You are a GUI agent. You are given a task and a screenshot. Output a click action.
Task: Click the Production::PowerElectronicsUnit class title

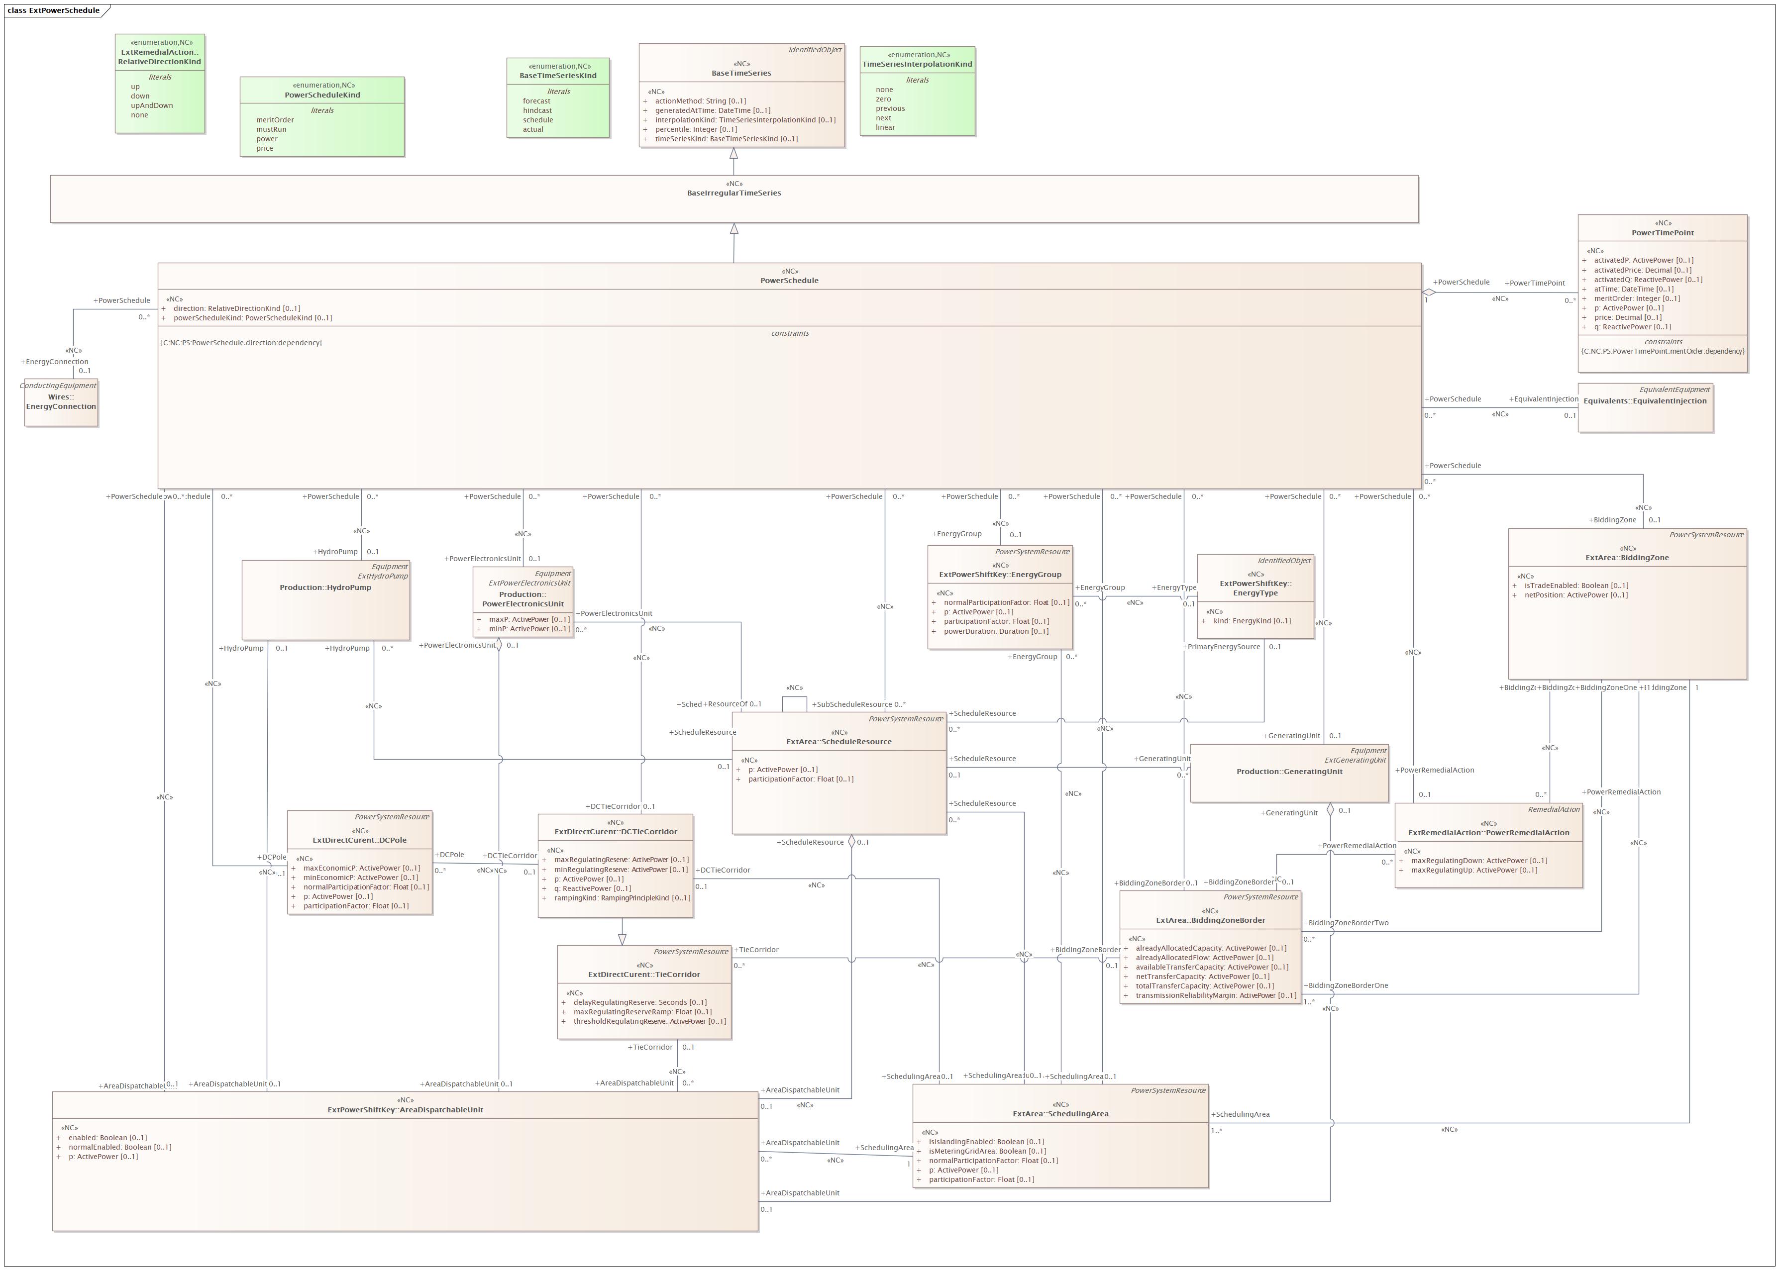(523, 600)
